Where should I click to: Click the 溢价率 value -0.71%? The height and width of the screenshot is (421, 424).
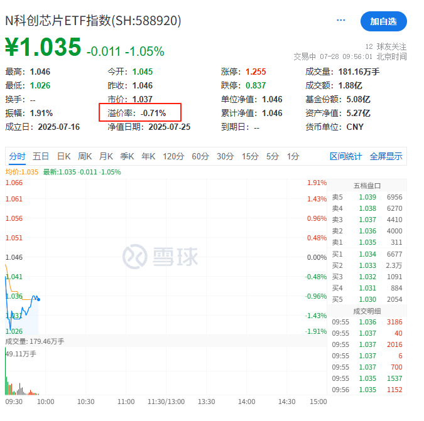point(153,113)
